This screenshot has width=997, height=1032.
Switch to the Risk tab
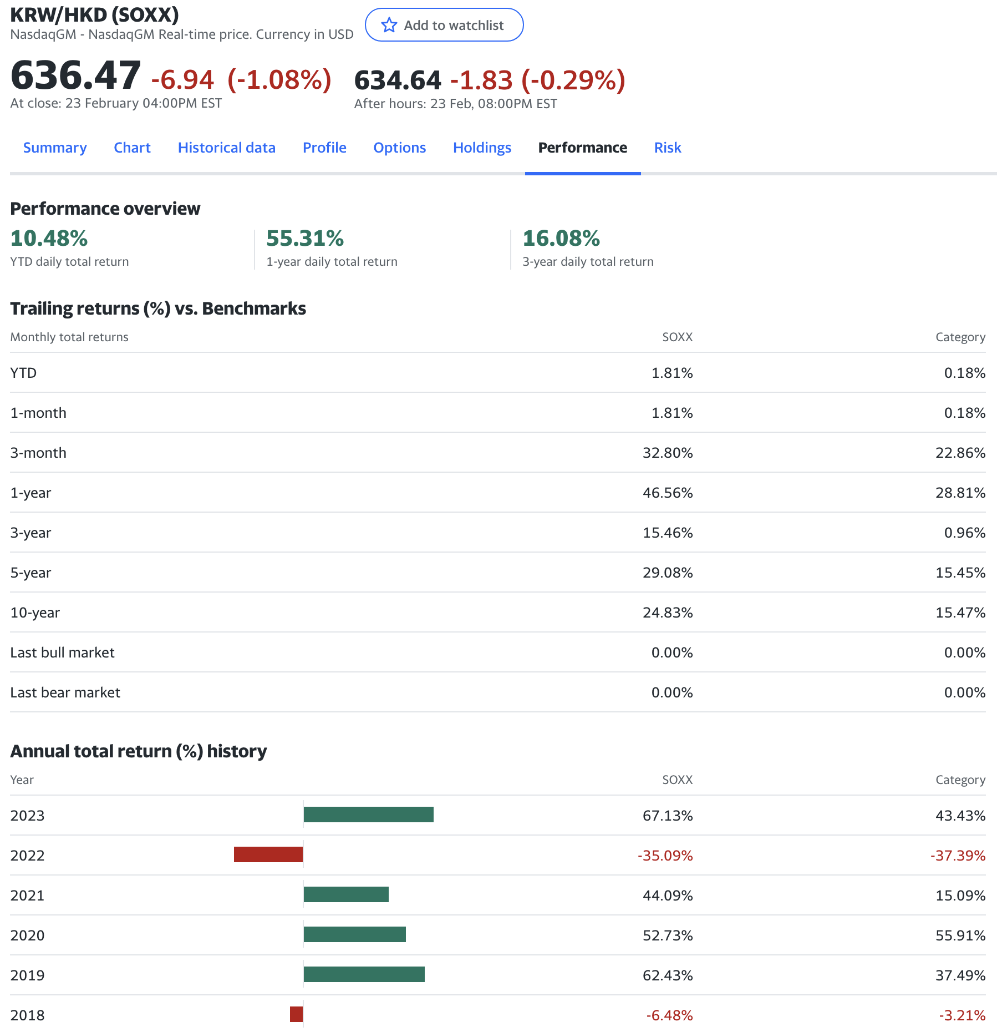668,148
